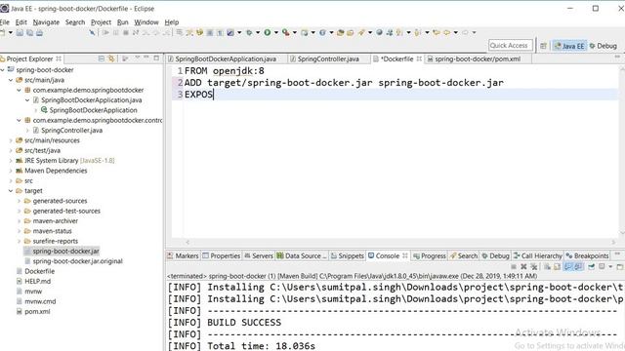Toggle Scroll Lock in Console toolbar
625x351 pixels.
(x=558, y=266)
